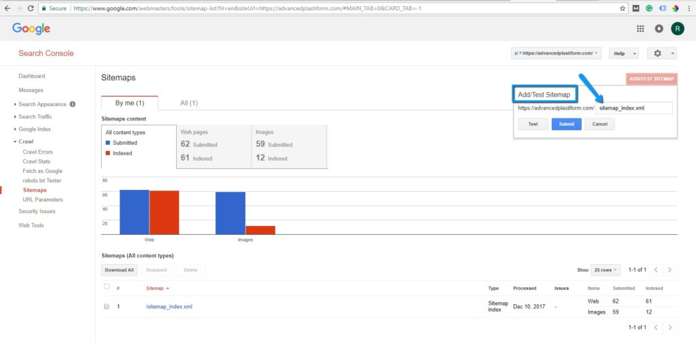
Task: Open Google notifications icon
Action: coord(659,29)
